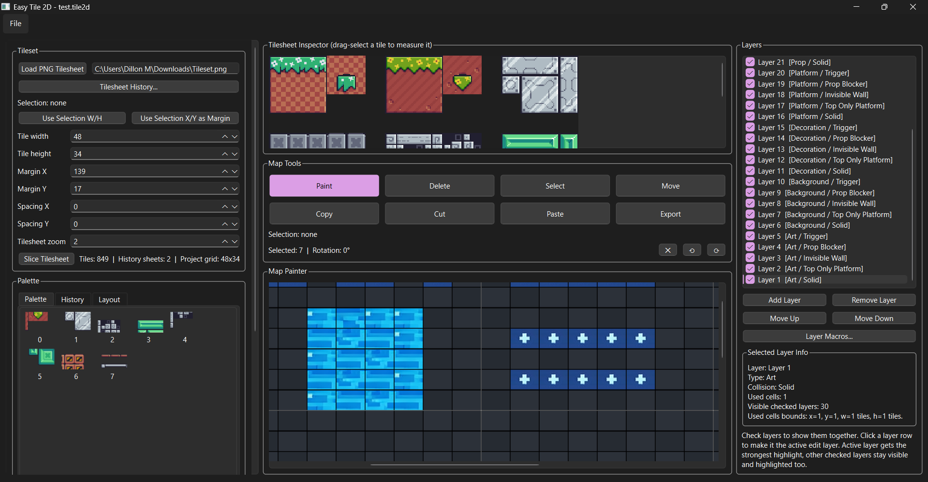Pick palette tile numbered 6
The width and height of the screenshot is (928, 482).
coord(73,362)
